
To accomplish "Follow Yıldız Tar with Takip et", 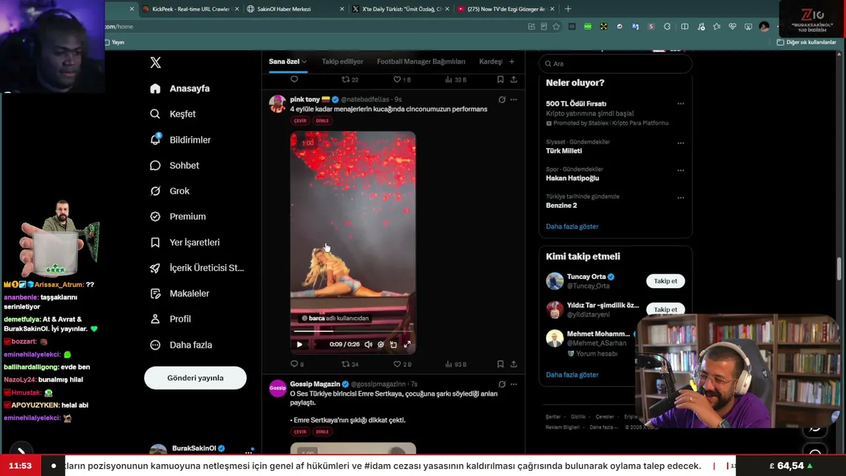I will 665,309.
